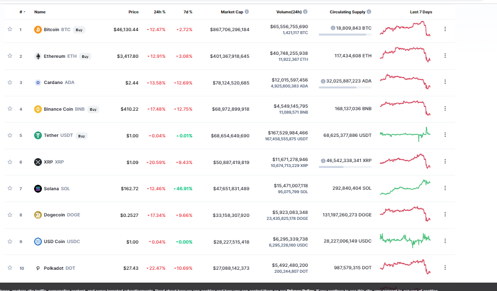
Task: Toggle the XRP watchlist star
Action: (10, 162)
